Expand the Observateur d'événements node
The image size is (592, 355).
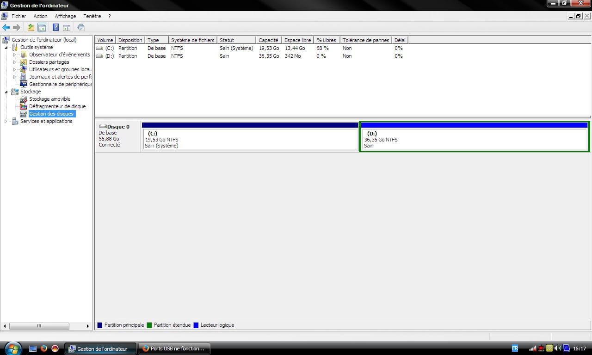point(14,55)
